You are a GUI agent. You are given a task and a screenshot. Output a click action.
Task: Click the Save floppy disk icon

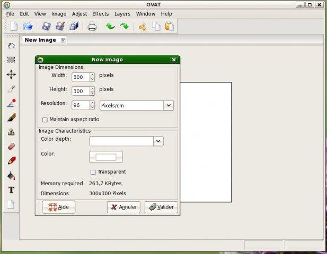pos(46,26)
